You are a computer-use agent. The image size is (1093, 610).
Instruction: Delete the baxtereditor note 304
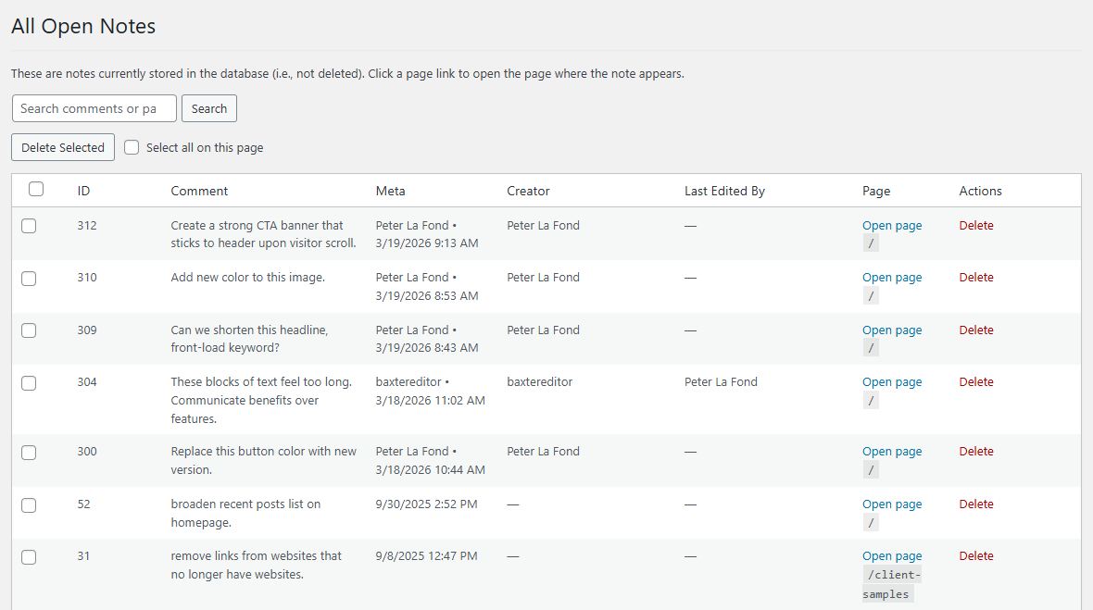point(975,382)
